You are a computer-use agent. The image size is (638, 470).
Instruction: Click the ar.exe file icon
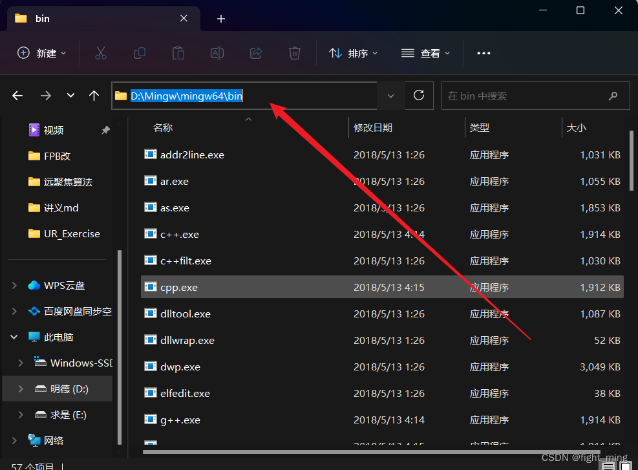coord(151,180)
